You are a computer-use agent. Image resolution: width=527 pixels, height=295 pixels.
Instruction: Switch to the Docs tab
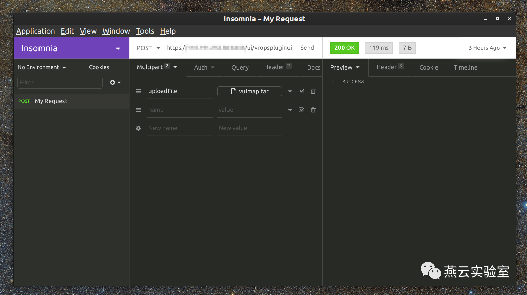click(x=313, y=67)
